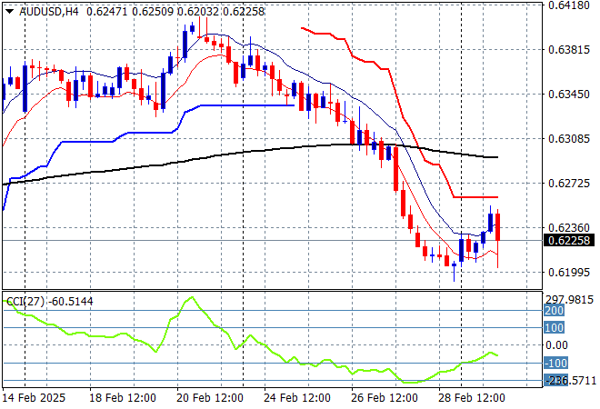This screenshot has width=600, height=409.
Task: Click the 14 Feb 2025 date label
Action: pyautogui.click(x=36, y=398)
